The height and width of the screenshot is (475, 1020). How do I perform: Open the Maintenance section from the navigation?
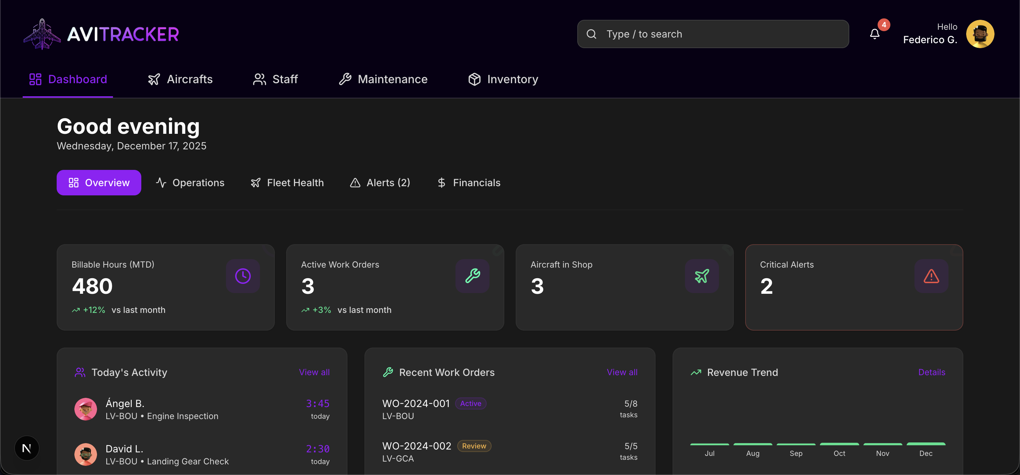[x=382, y=79]
